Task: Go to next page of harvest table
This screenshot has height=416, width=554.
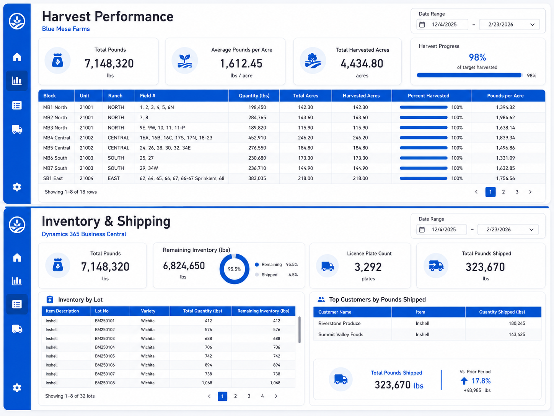Action: tap(530, 192)
